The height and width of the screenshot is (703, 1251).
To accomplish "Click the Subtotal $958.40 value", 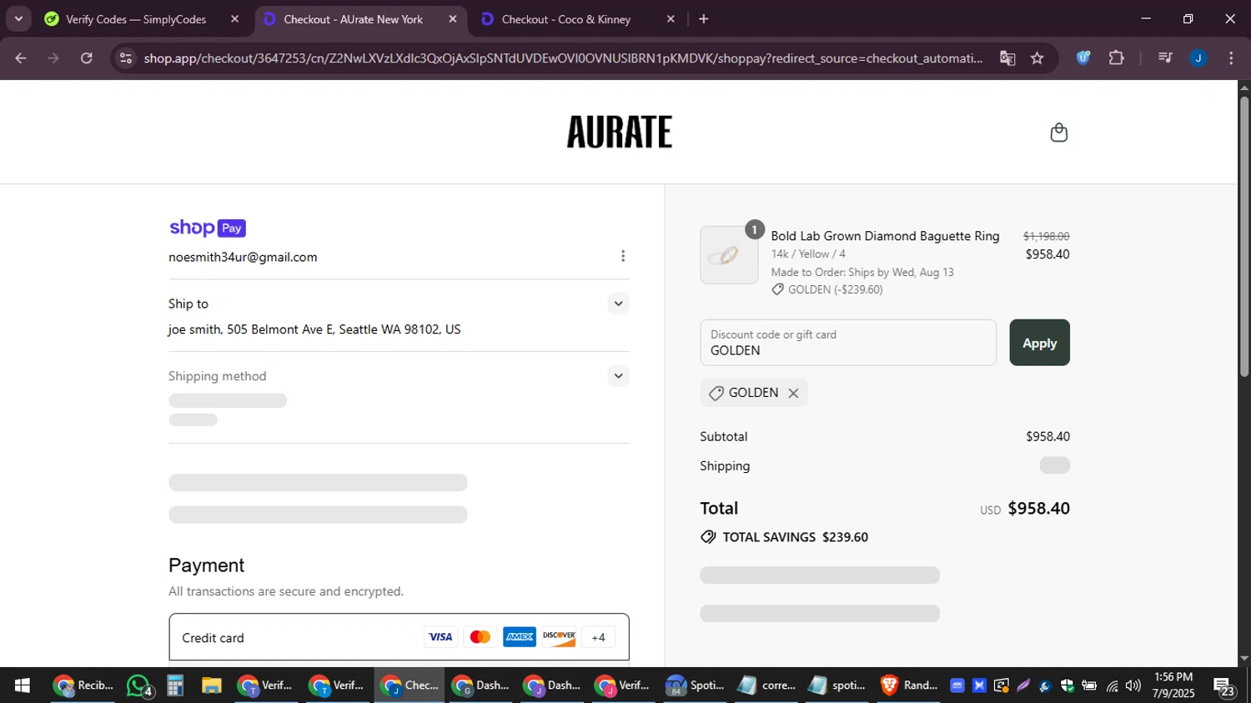I will click(1048, 437).
